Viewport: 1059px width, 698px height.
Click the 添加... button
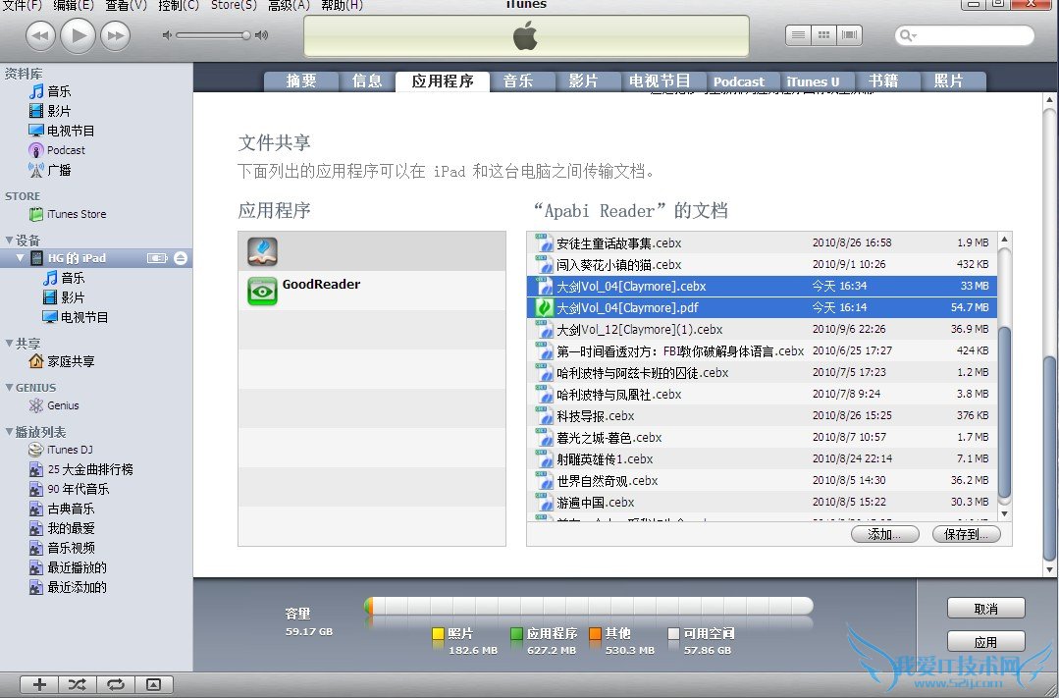click(x=884, y=534)
